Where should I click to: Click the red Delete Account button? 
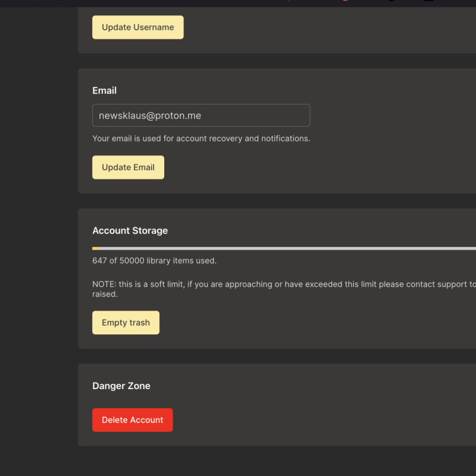132,420
